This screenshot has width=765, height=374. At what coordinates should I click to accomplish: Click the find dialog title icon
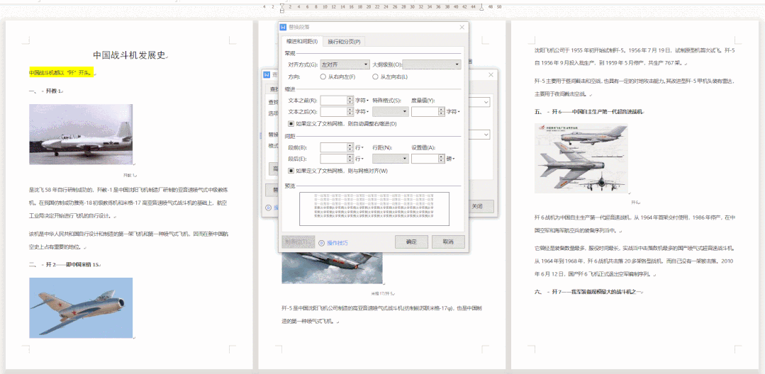click(267, 74)
